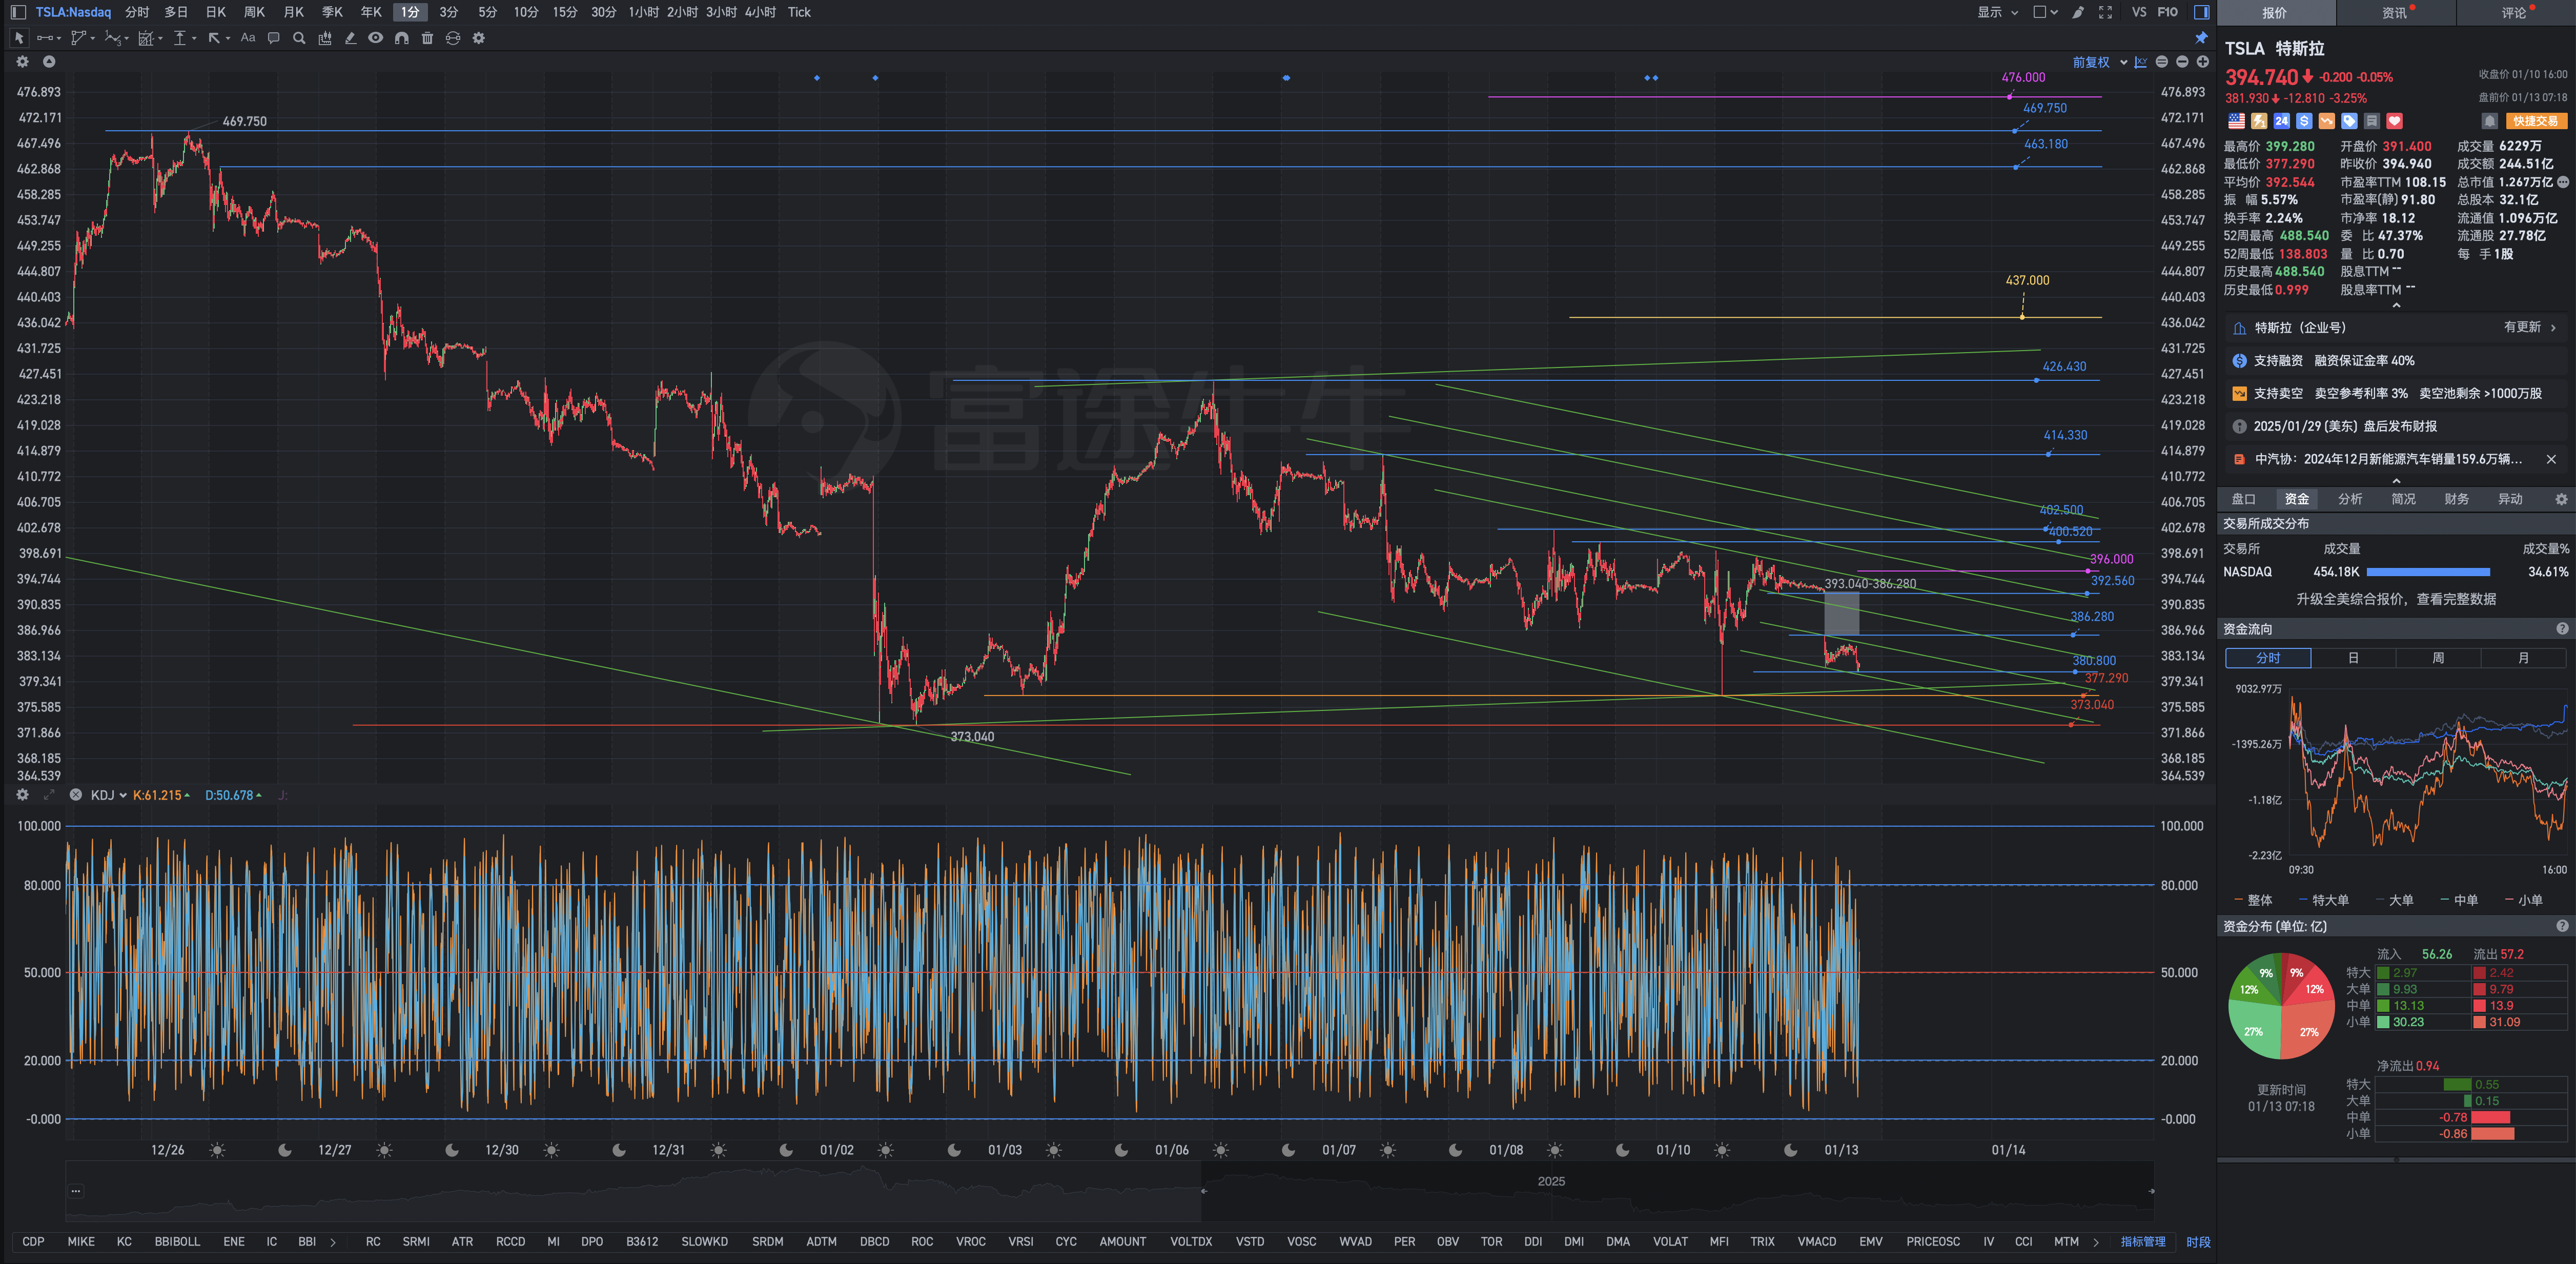Enter fullscreen chart mode
This screenshot has width=2576, height=1264.
(2105, 12)
